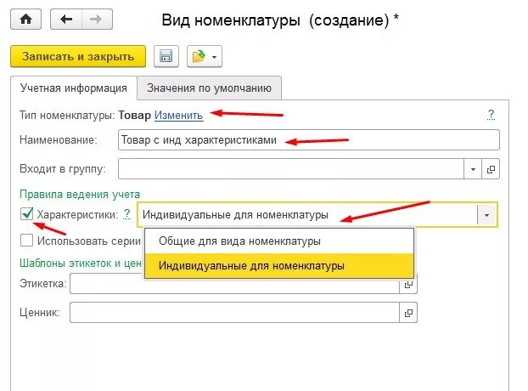The height and width of the screenshot is (391, 528).
Task: Click the Тип номенклатуры label text
Action: (x=67, y=116)
